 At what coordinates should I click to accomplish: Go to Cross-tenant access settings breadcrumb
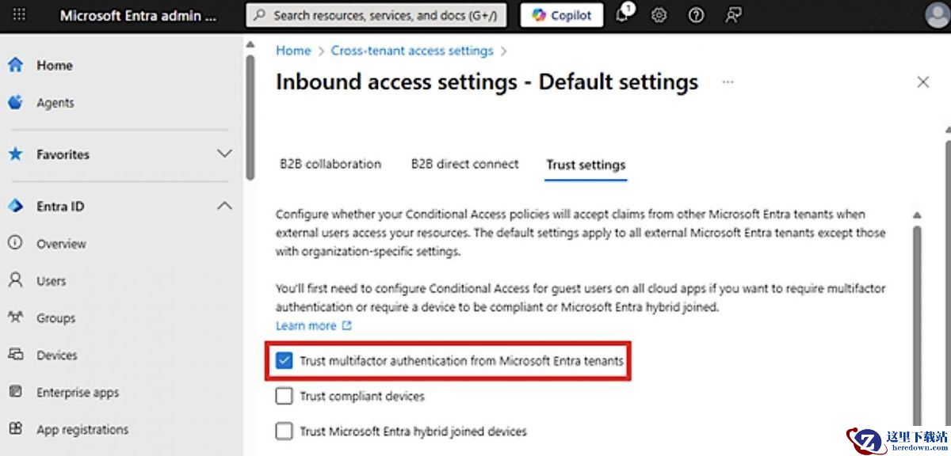point(412,51)
